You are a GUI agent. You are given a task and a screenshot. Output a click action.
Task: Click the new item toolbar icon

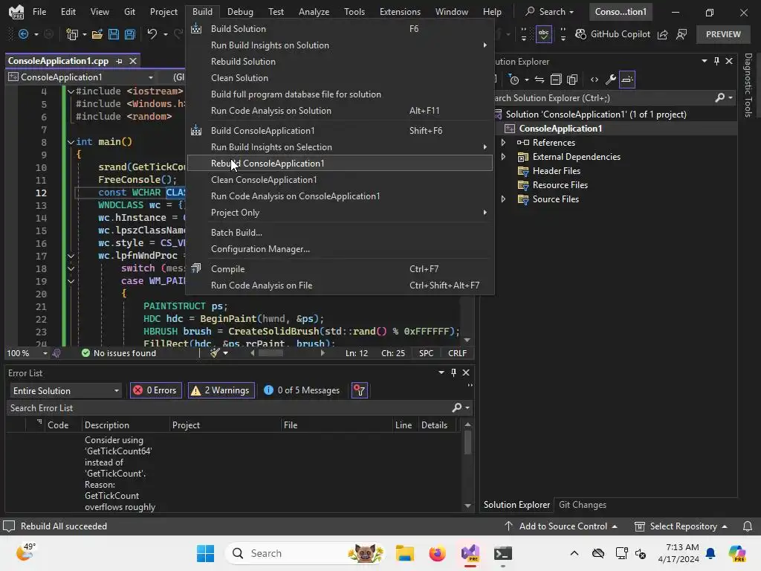coord(72,34)
